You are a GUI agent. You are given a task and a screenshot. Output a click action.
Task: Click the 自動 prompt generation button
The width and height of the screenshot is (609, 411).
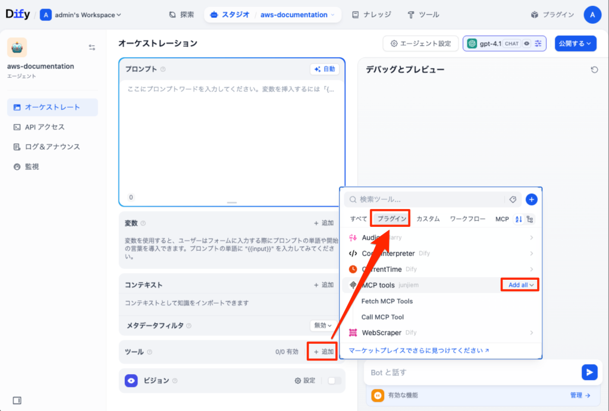[325, 69]
